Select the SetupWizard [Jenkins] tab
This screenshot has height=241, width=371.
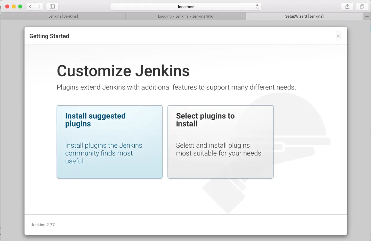point(304,16)
